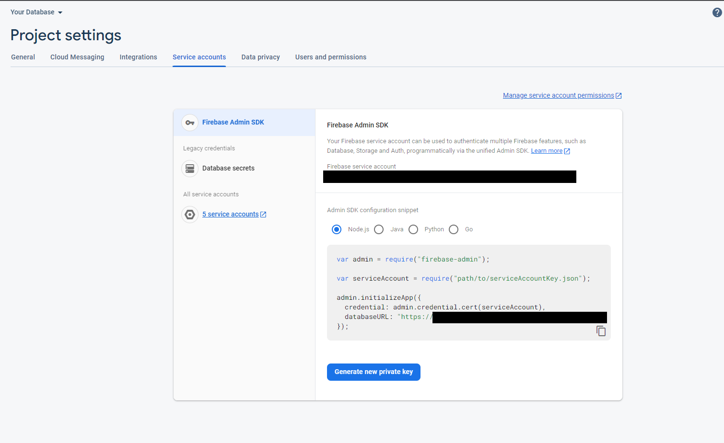Click external link icon after 5 service accounts

[263, 215]
